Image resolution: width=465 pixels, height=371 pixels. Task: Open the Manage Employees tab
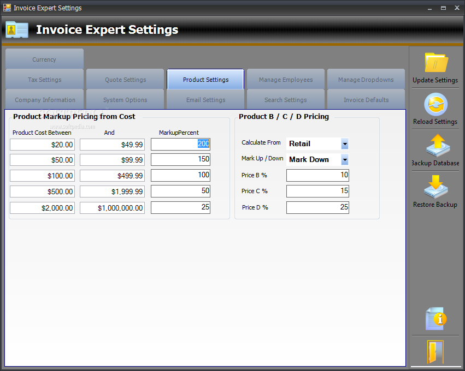coord(286,79)
